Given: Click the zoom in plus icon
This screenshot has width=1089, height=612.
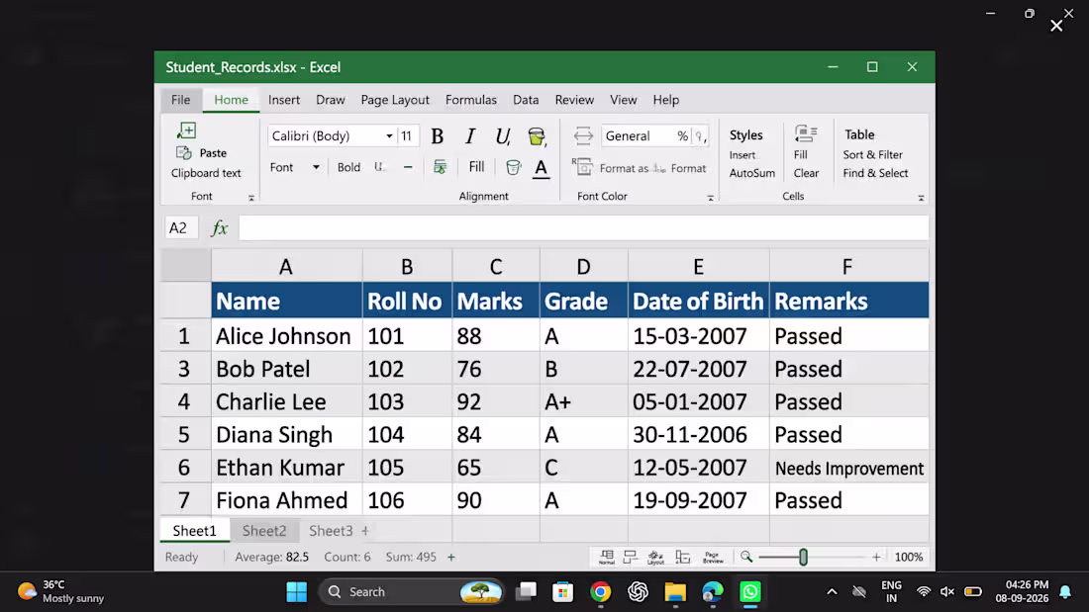Looking at the screenshot, I should point(876,558).
